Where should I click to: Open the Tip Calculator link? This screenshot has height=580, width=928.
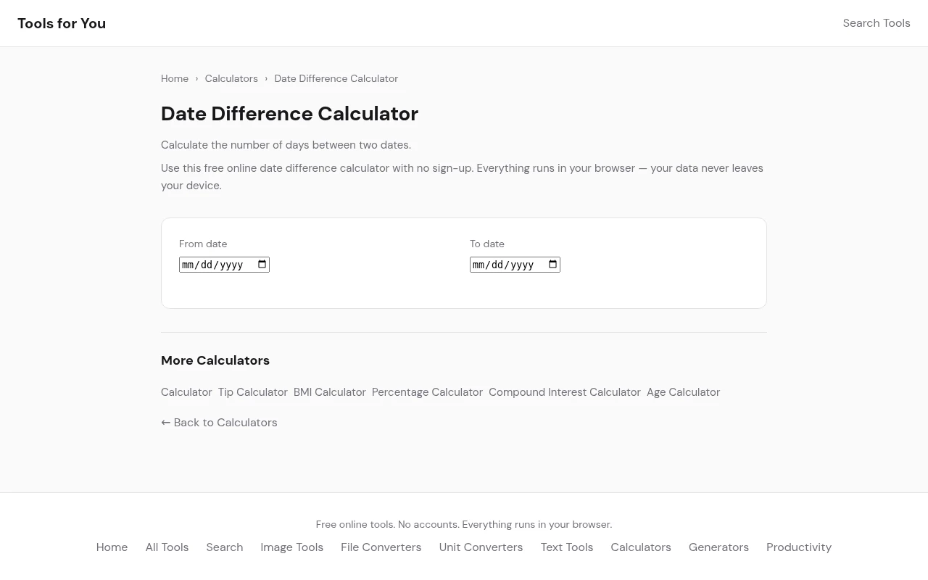coord(252,392)
